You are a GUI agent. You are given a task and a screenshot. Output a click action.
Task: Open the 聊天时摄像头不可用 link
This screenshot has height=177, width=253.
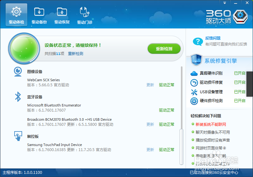coord(213,132)
